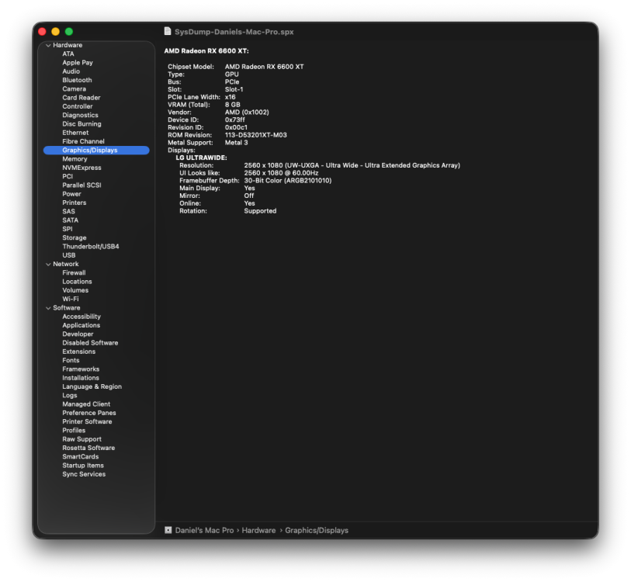Open the SAS entry
This screenshot has height=582, width=631.
[68, 211]
